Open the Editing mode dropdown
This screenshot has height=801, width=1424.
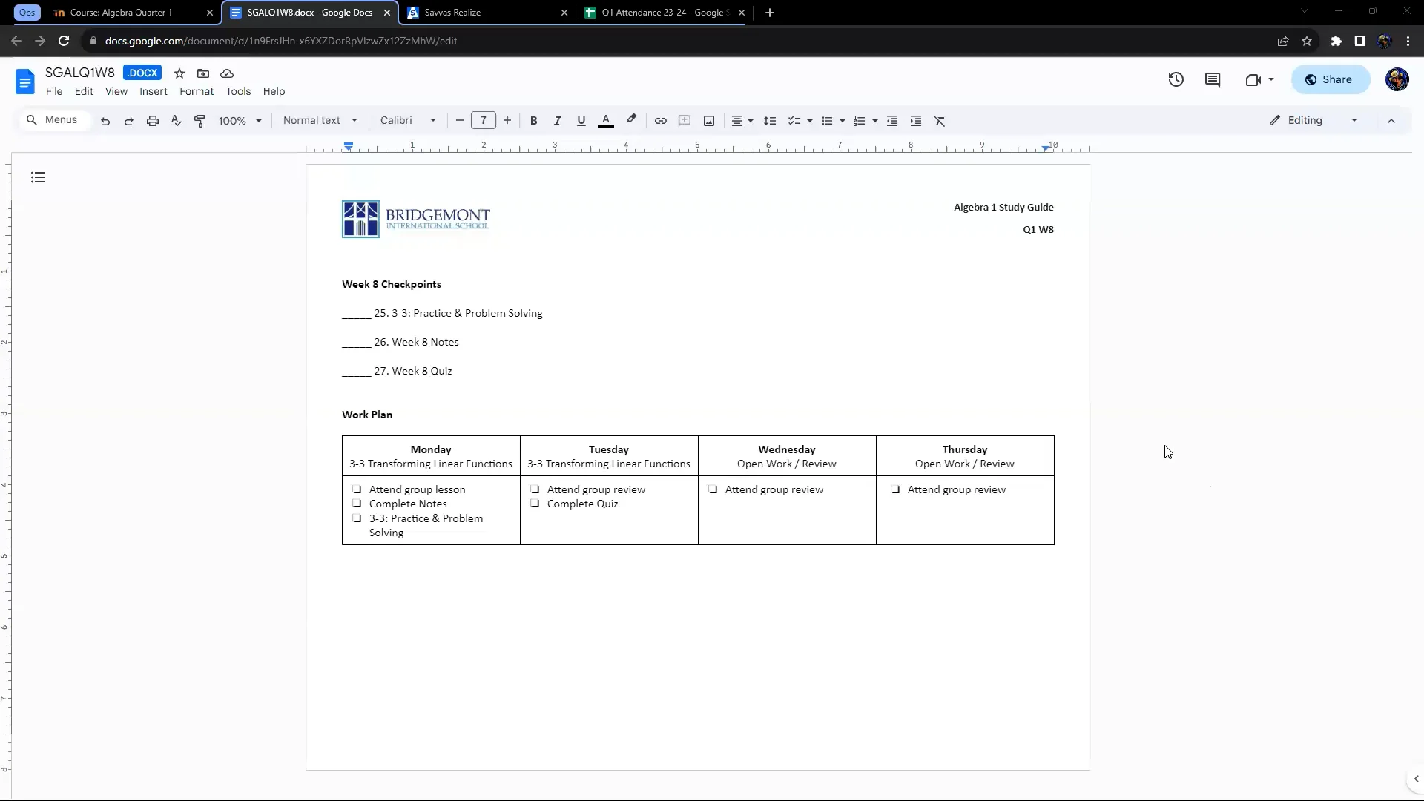[1313, 120]
